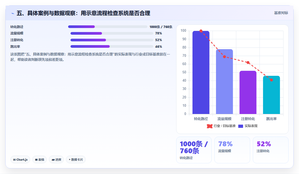299x174 pixels.
Task: Toggle the 行业 / 目标基准 legend item
Action: coord(221,126)
